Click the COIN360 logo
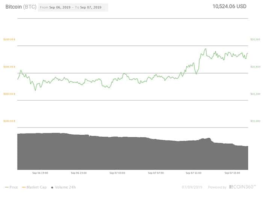The height and width of the screenshot is (197, 263). pyautogui.click(x=242, y=187)
